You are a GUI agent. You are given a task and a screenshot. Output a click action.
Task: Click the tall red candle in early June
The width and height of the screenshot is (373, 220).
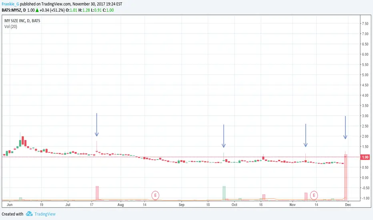tap(23, 140)
